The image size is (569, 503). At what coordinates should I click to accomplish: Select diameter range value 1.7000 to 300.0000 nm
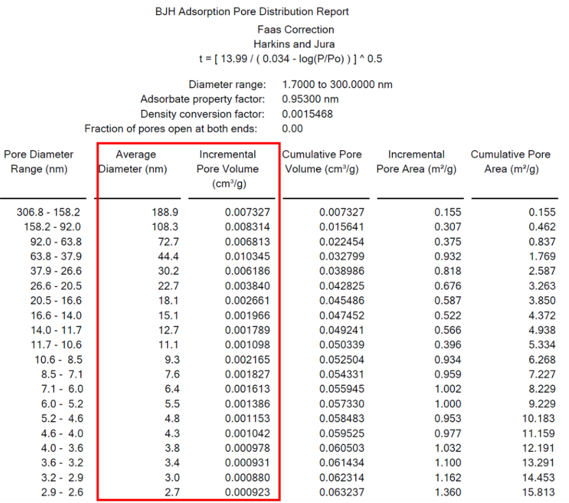point(337,85)
